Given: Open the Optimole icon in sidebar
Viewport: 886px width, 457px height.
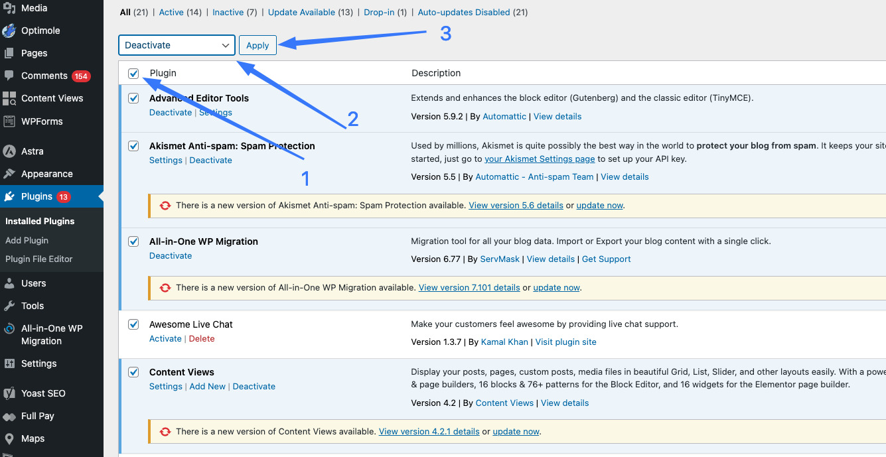Looking at the screenshot, I should click(x=9, y=31).
